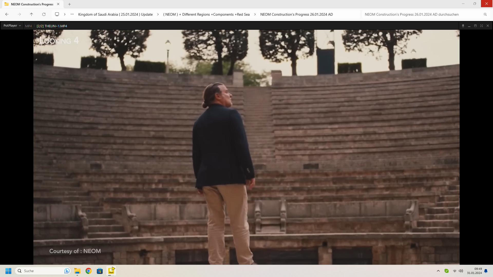Open Bing chat icon in taskbar search
493x277 pixels.
click(67, 271)
